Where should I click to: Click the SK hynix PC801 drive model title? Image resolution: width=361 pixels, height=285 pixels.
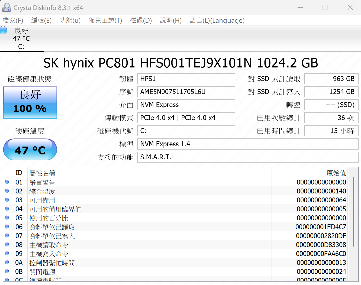181,63
